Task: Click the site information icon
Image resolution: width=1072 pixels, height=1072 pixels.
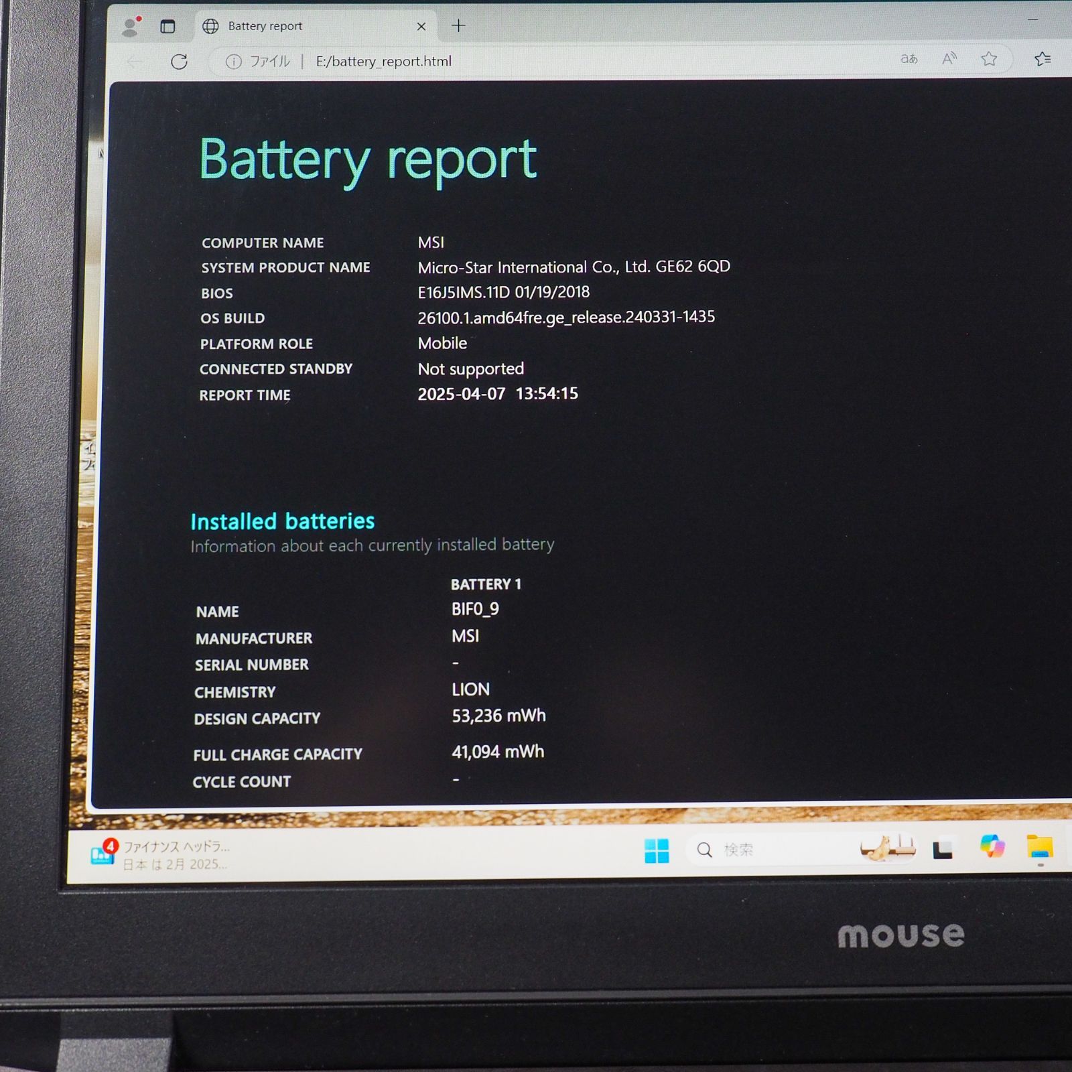Action: click(x=233, y=62)
